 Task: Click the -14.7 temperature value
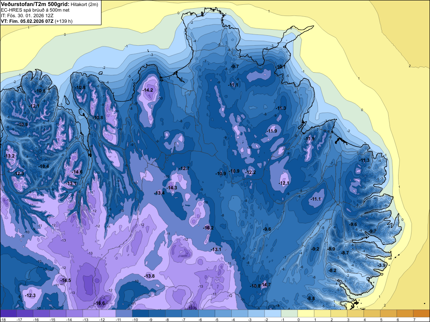point(266,285)
